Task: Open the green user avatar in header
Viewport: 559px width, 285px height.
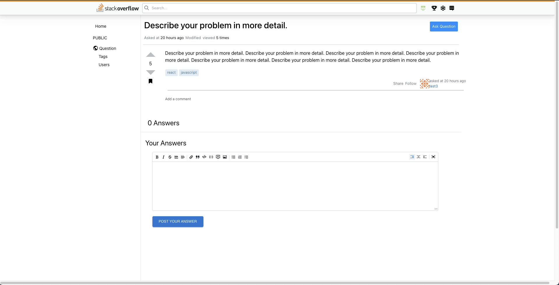Action: [423, 8]
